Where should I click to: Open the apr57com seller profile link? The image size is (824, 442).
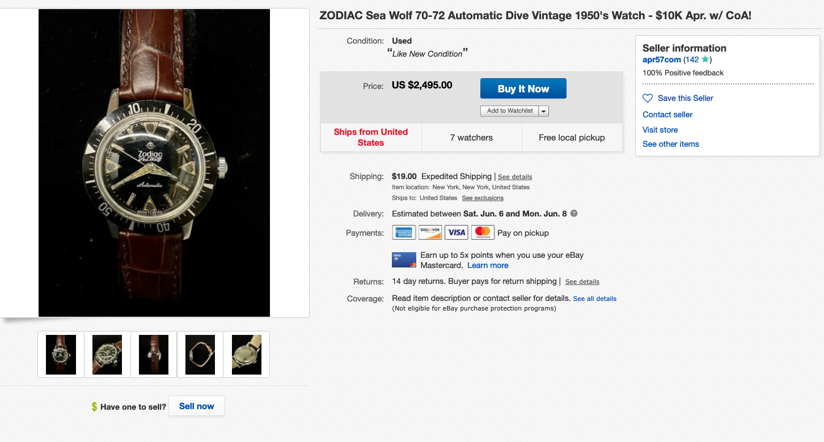(661, 59)
